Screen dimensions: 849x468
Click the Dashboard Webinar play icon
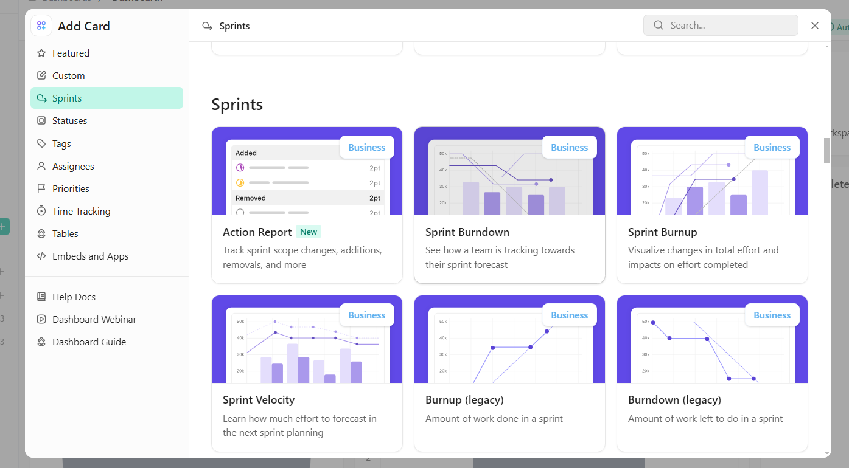tap(41, 319)
